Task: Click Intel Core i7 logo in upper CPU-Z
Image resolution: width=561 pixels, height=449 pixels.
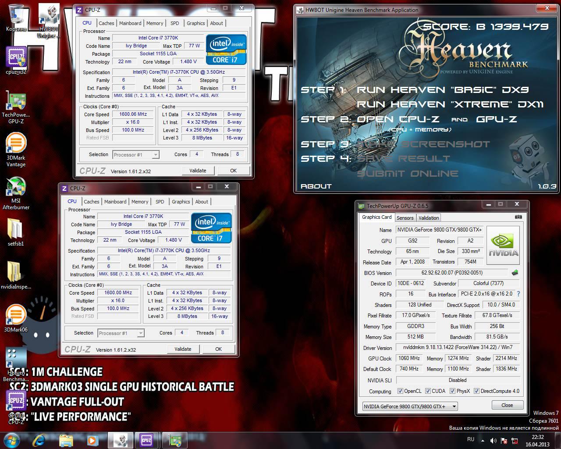Action: coord(226,50)
